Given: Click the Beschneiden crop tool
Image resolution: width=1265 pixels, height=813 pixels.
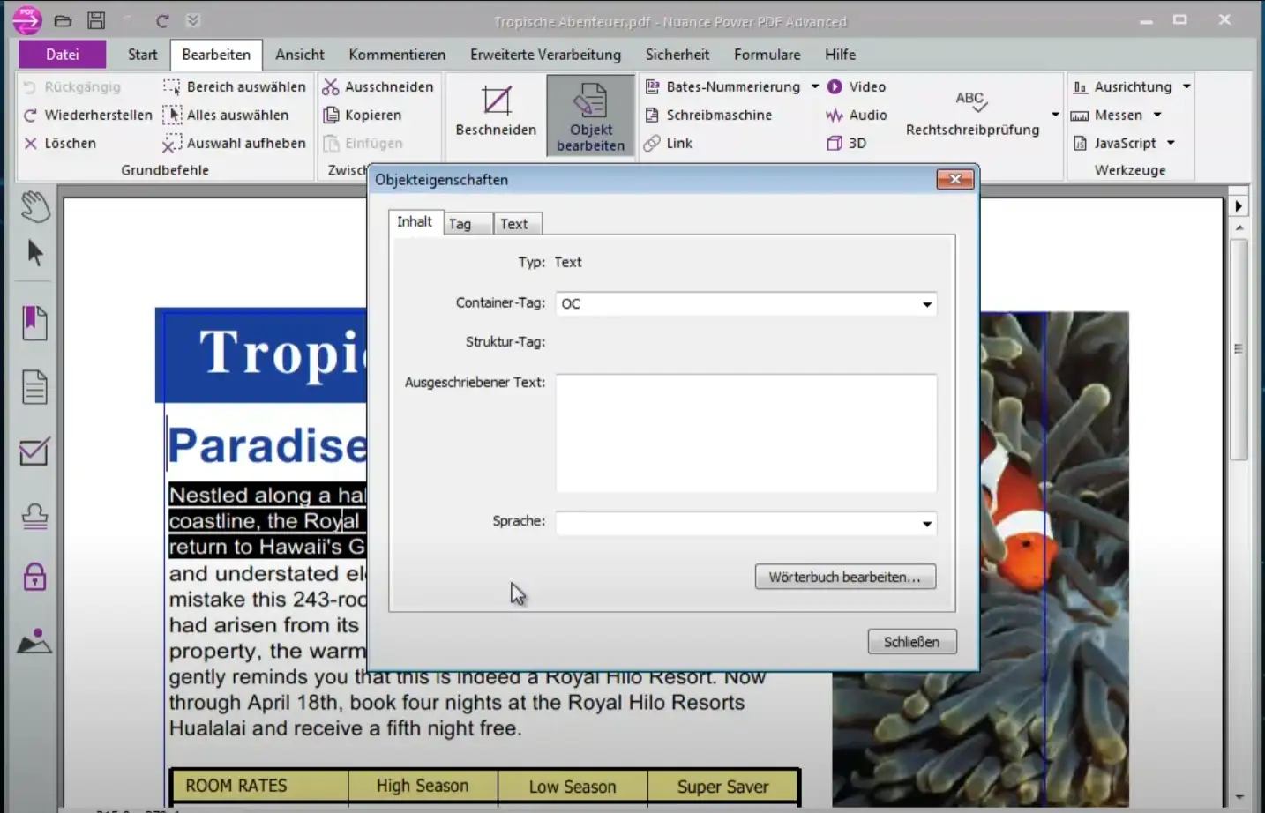Looking at the screenshot, I should click(496, 111).
